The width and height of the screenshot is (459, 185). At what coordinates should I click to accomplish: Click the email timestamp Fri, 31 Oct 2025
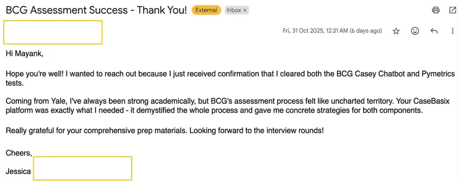tap(332, 31)
